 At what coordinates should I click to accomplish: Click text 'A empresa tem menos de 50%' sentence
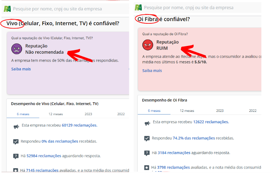coord(65,60)
